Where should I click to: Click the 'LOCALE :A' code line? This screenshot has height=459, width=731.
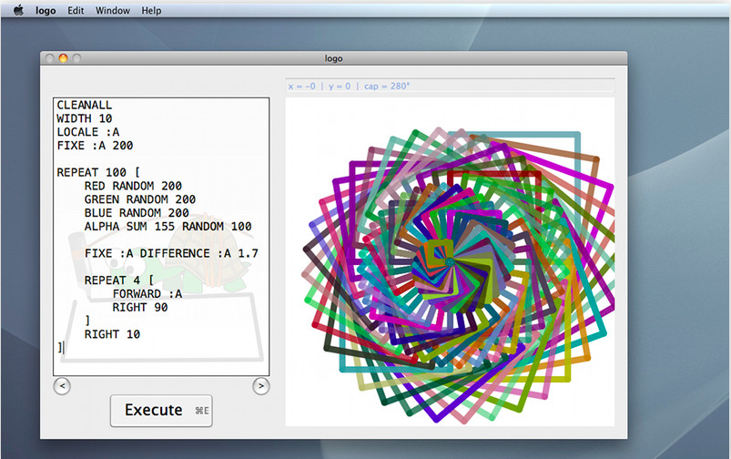[x=88, y=132]
